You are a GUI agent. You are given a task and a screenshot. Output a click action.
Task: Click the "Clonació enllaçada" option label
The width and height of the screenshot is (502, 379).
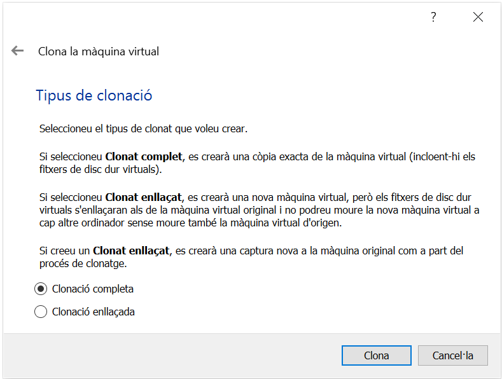pyautogui.click(x=94, y=312)
